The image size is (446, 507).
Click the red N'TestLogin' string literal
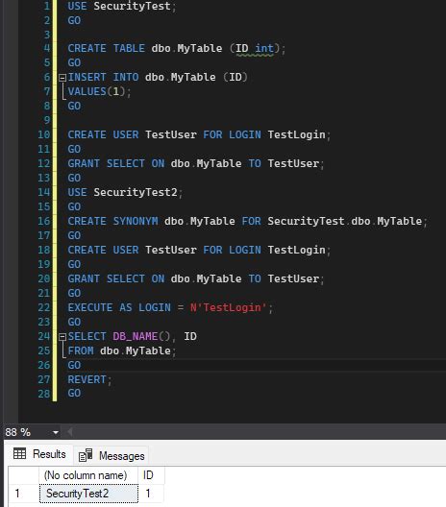tap(229, 307)
